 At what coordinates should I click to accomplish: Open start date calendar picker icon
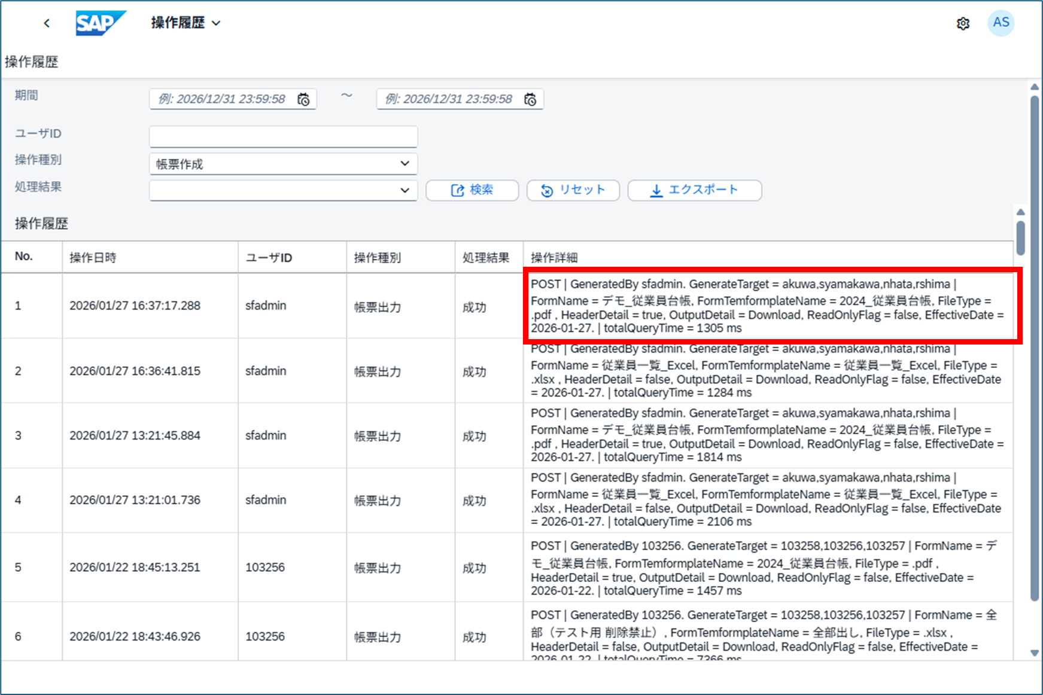304,99
